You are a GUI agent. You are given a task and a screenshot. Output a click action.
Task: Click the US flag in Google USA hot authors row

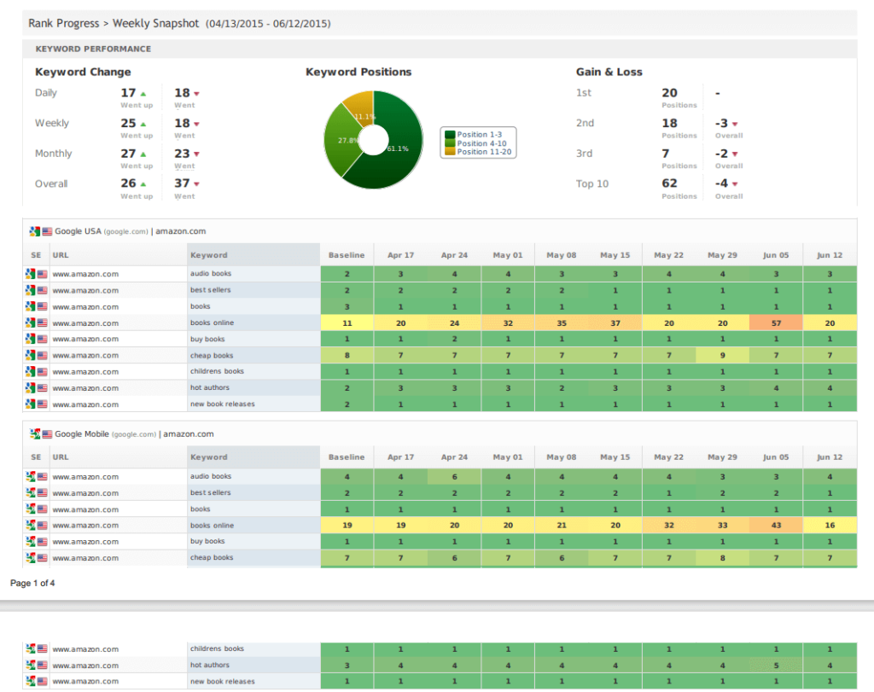click(43, 387)
